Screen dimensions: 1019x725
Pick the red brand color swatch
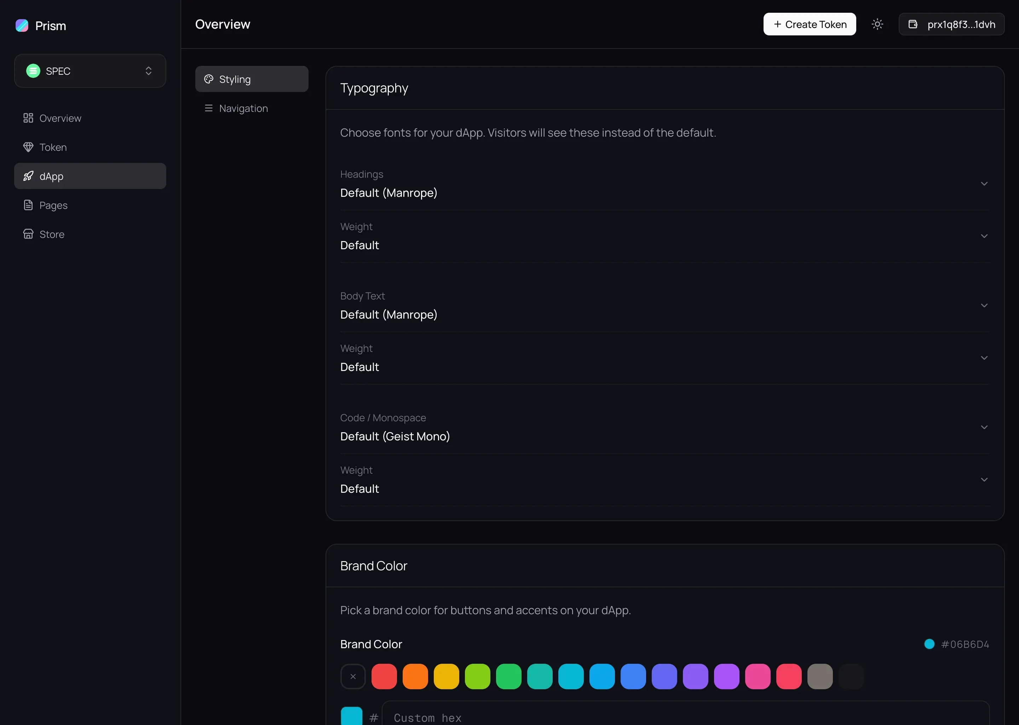384,677
